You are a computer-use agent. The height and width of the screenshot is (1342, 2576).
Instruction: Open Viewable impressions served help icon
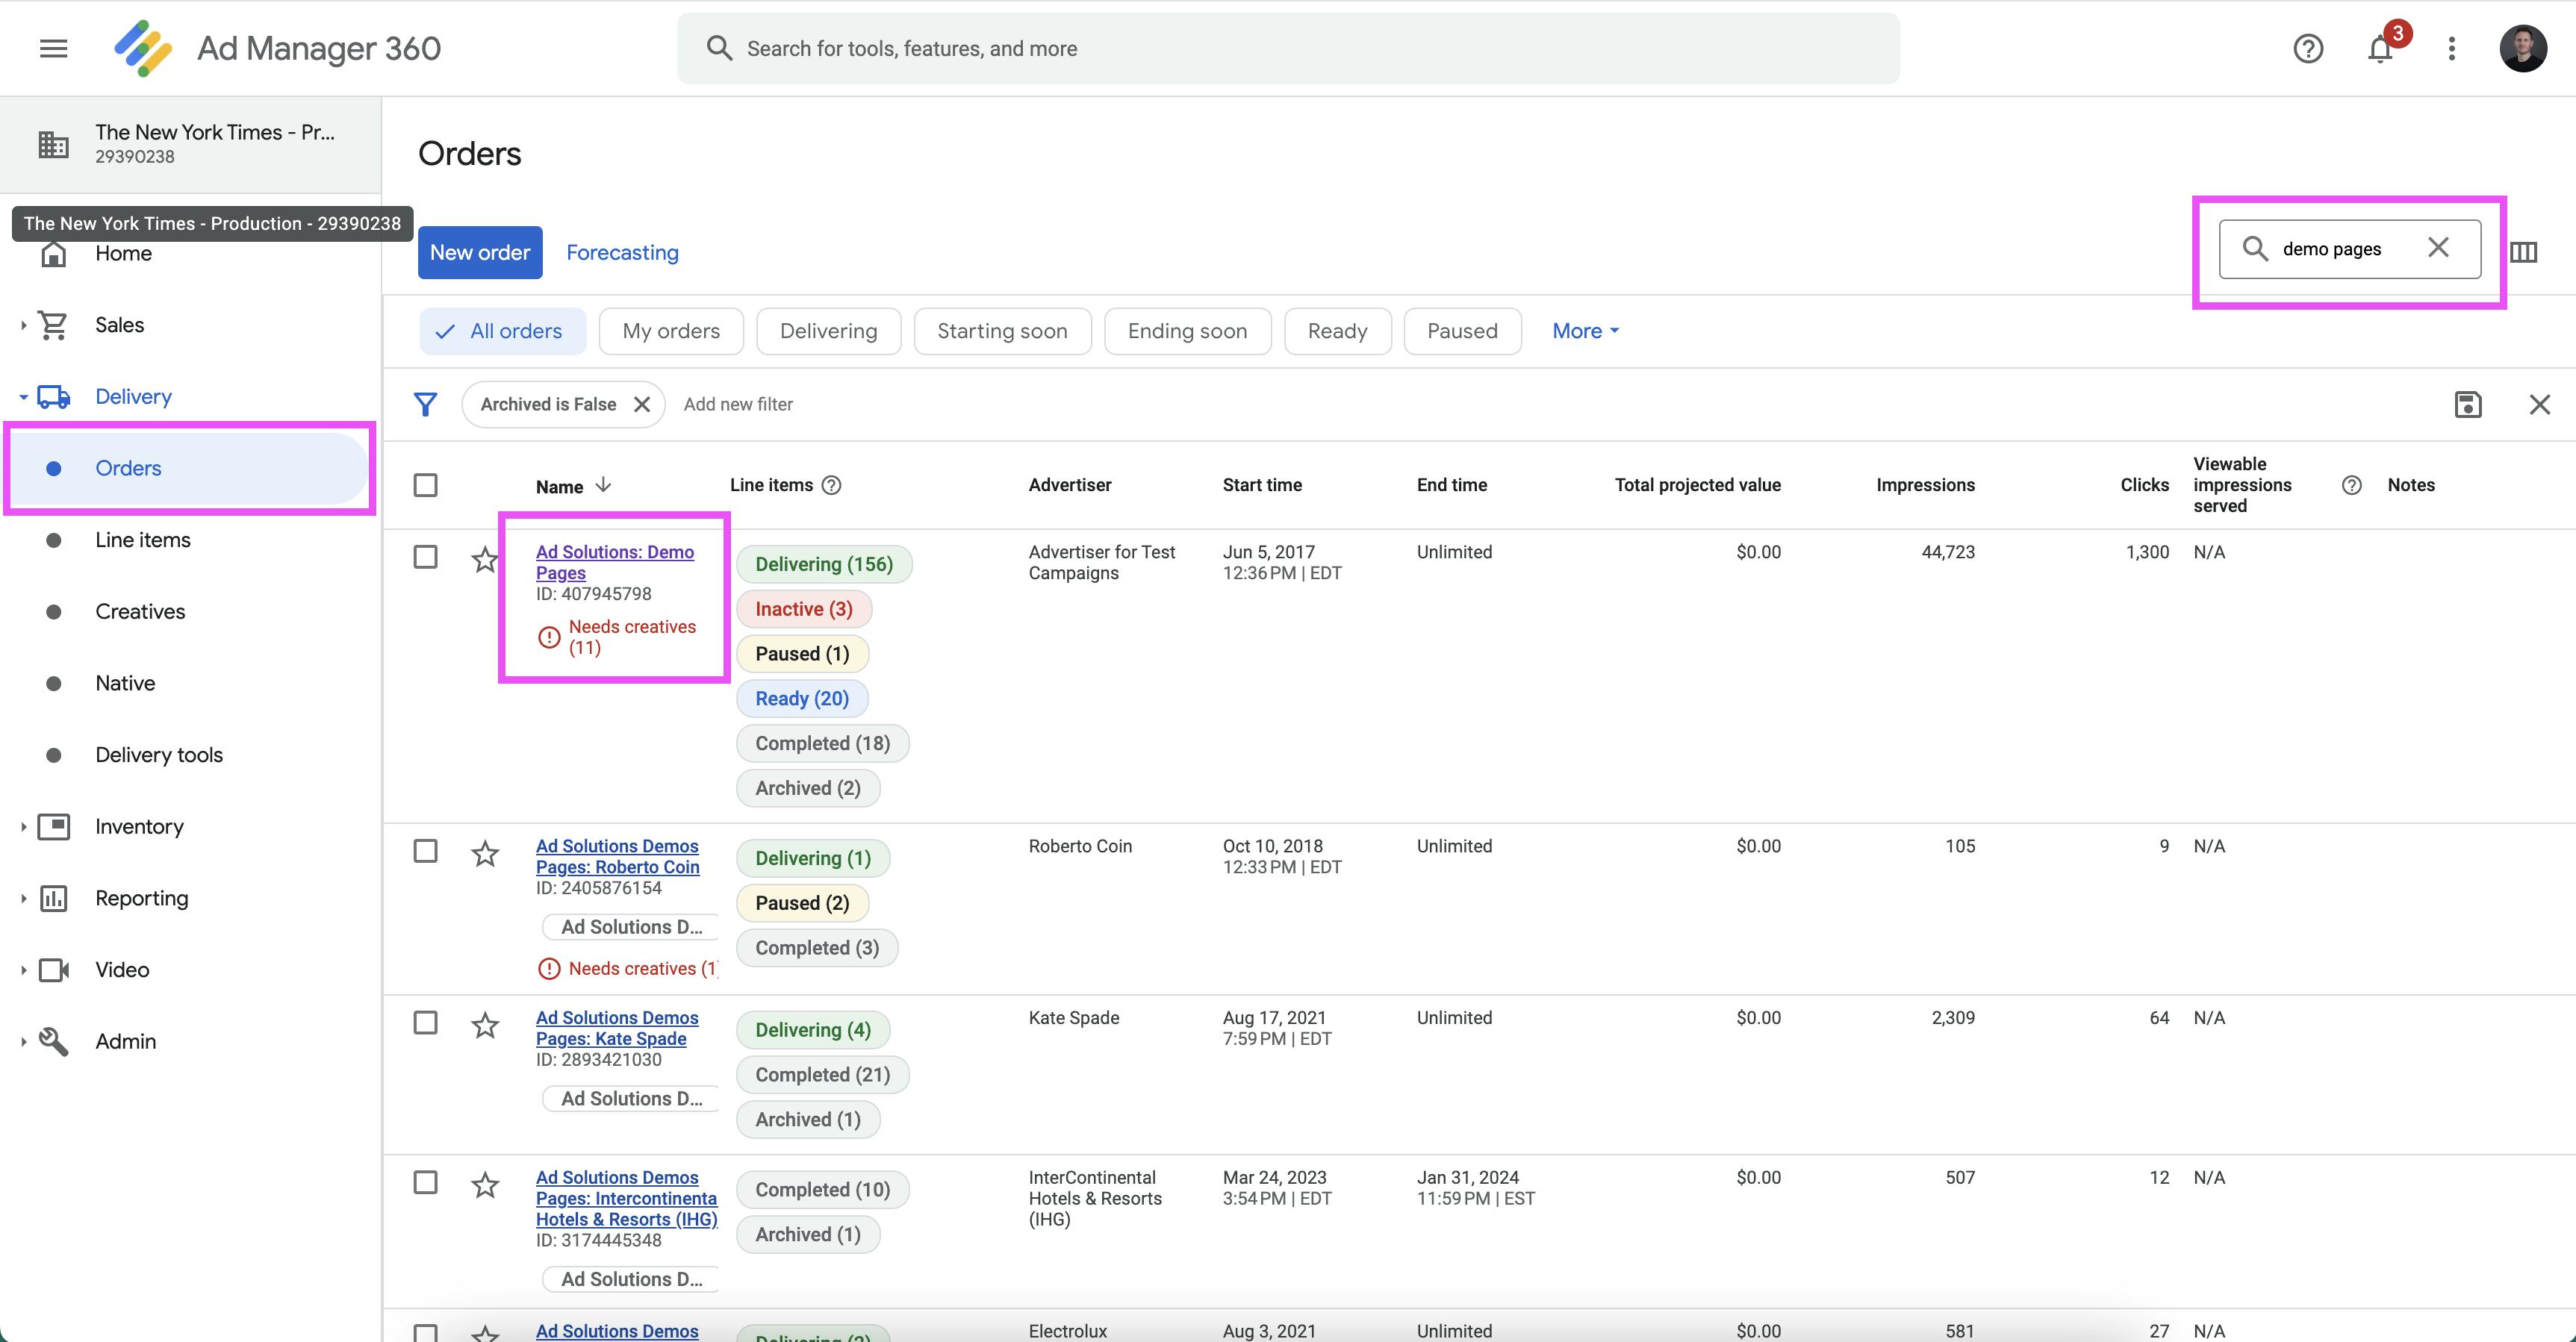coord(2352,484)
